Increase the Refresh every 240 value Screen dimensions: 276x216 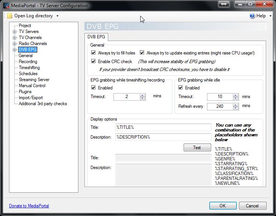(x=236, y=105)
